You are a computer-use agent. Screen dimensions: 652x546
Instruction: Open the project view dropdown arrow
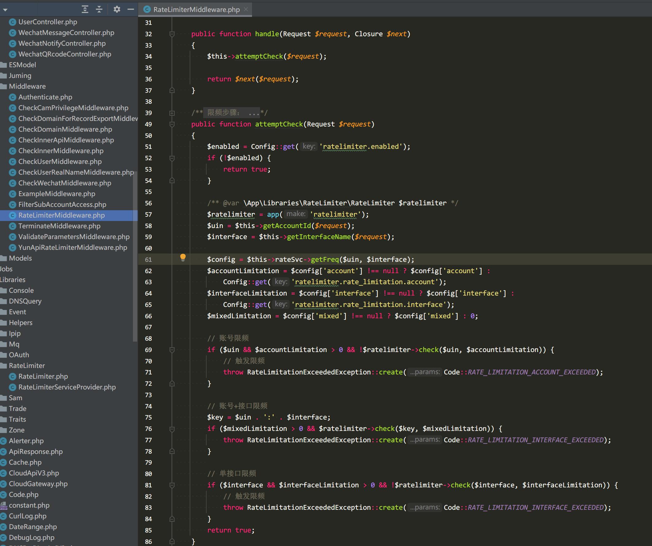click(x=5, y=10)
